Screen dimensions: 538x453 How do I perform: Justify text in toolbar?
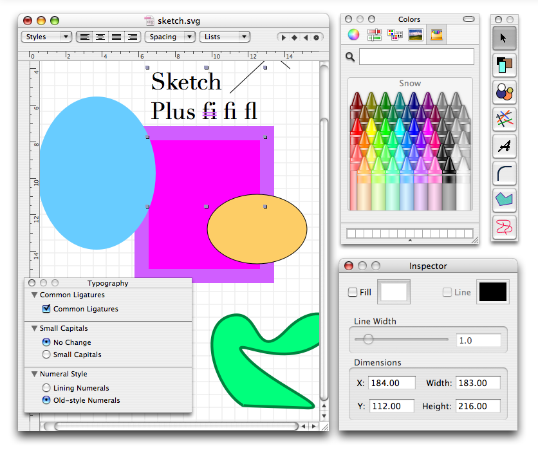tap(116, 37)
